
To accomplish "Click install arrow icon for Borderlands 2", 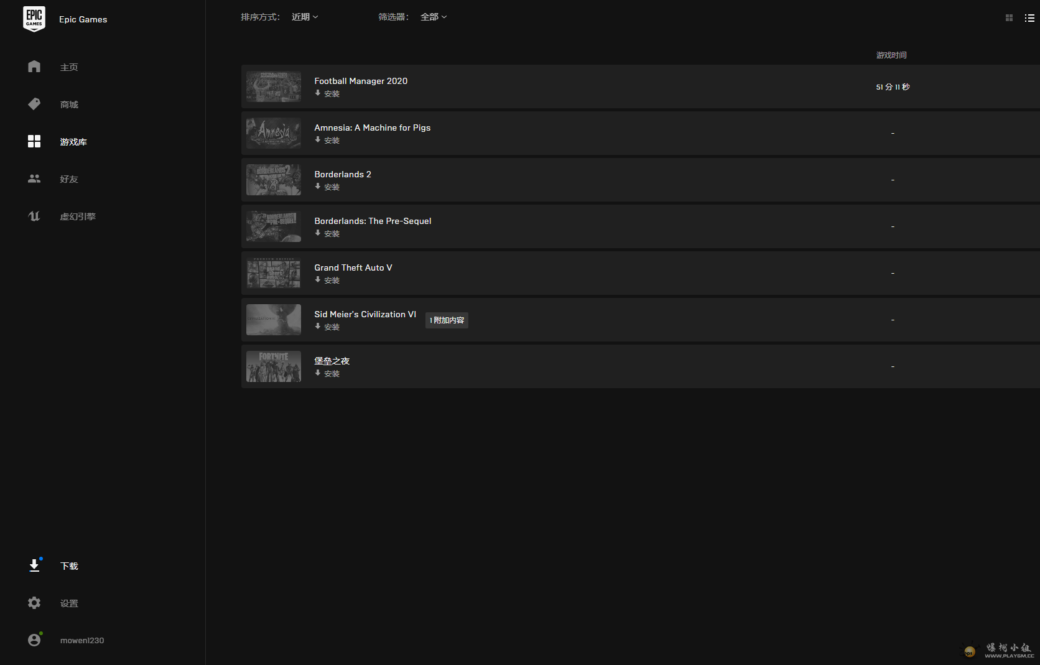I will pyautogui.click(x=318, y=187).
